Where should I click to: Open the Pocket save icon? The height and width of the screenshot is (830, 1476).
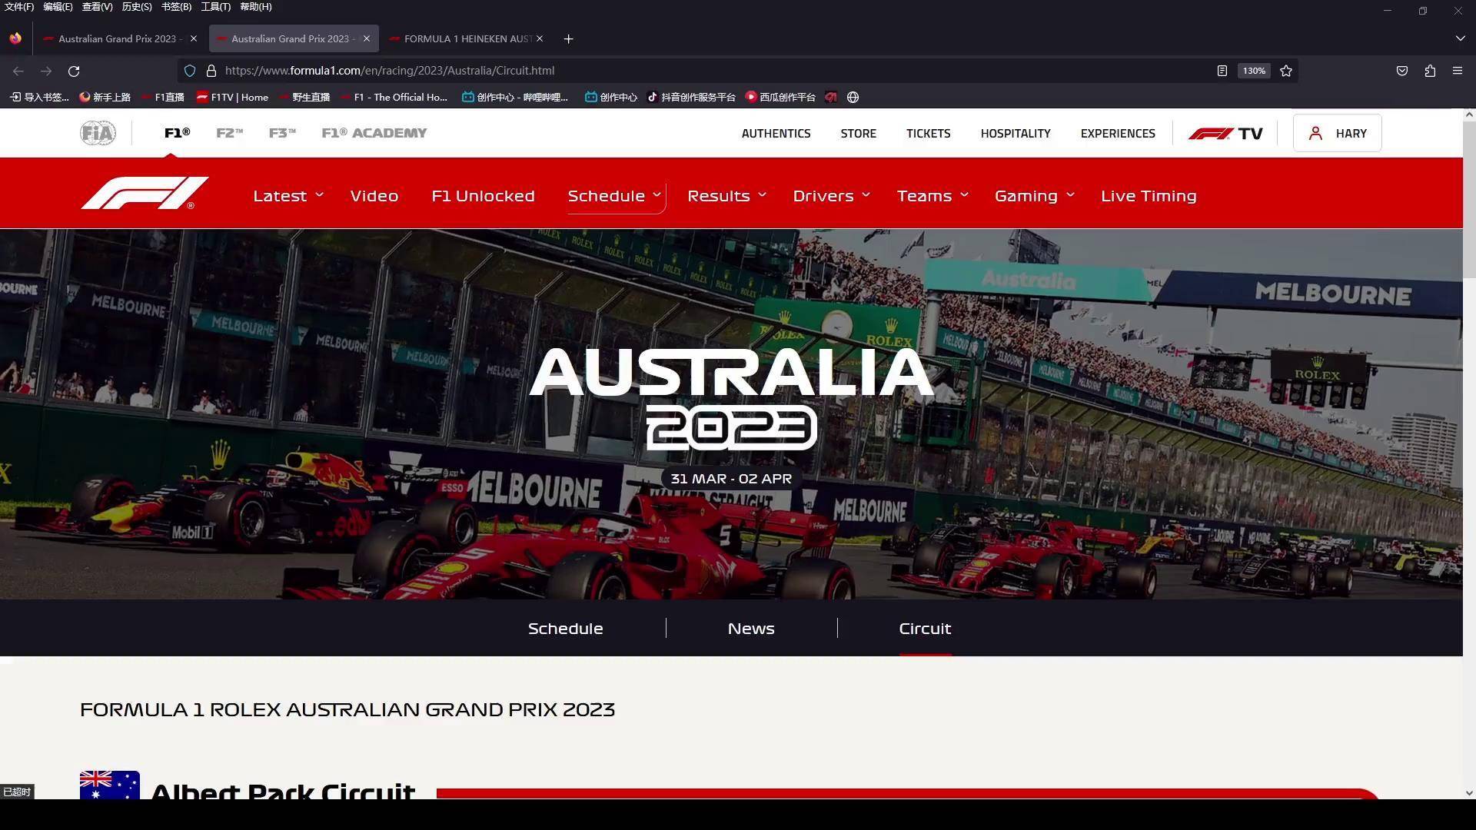1402,71
